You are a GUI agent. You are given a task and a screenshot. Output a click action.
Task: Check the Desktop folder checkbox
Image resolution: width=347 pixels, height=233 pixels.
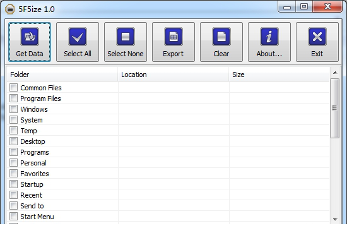click(x=13, y=141)
